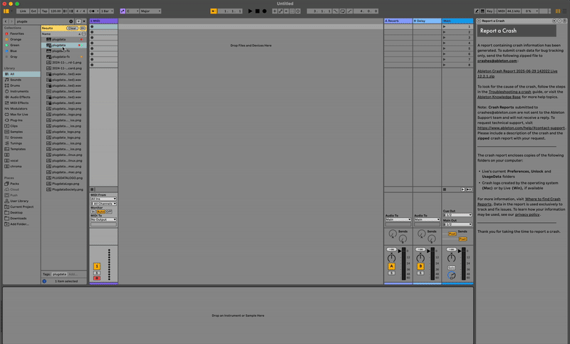The image size is (570, 344).
Task: Click the capture MIDI icon
Action: coord(292,11)
